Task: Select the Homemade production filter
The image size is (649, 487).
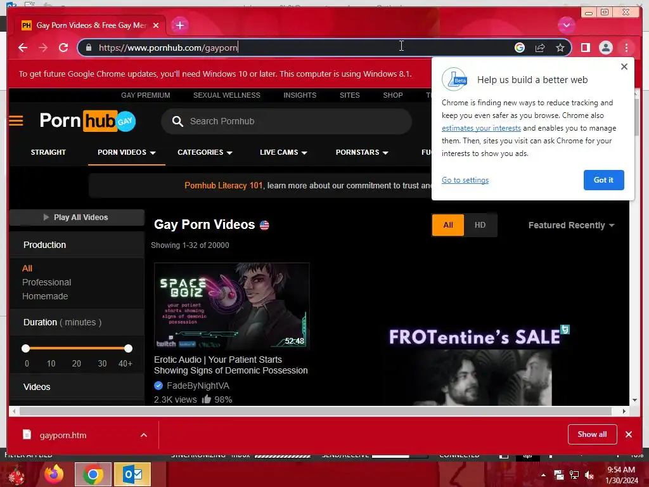Action: point(45,297)
